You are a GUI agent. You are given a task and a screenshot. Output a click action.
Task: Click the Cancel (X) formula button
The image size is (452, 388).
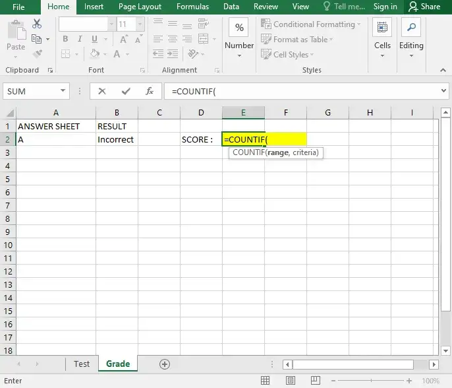[x=101, y=91]
